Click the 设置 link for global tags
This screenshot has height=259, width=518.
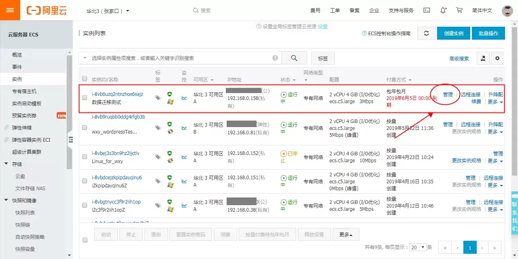[x=323, y=26]
